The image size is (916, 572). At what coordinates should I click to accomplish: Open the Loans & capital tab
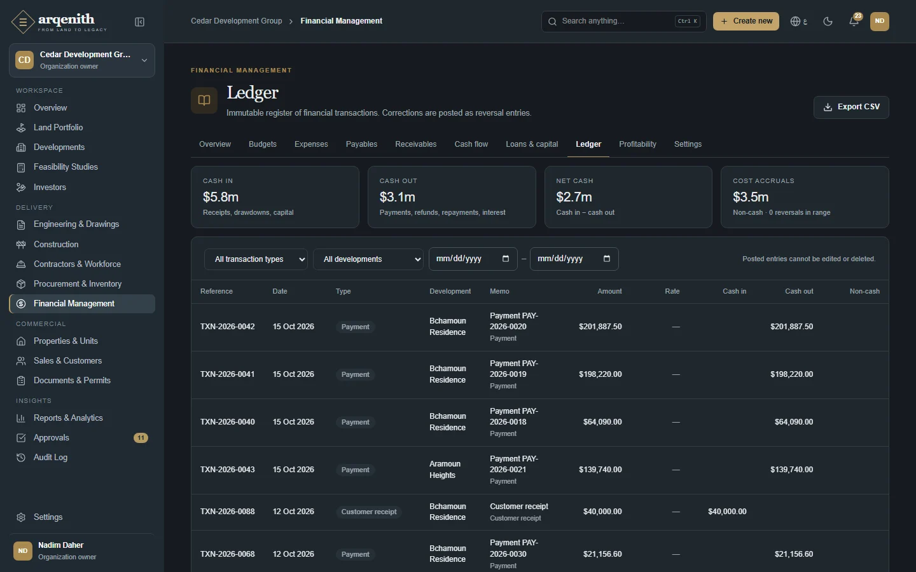click(532, 144)
